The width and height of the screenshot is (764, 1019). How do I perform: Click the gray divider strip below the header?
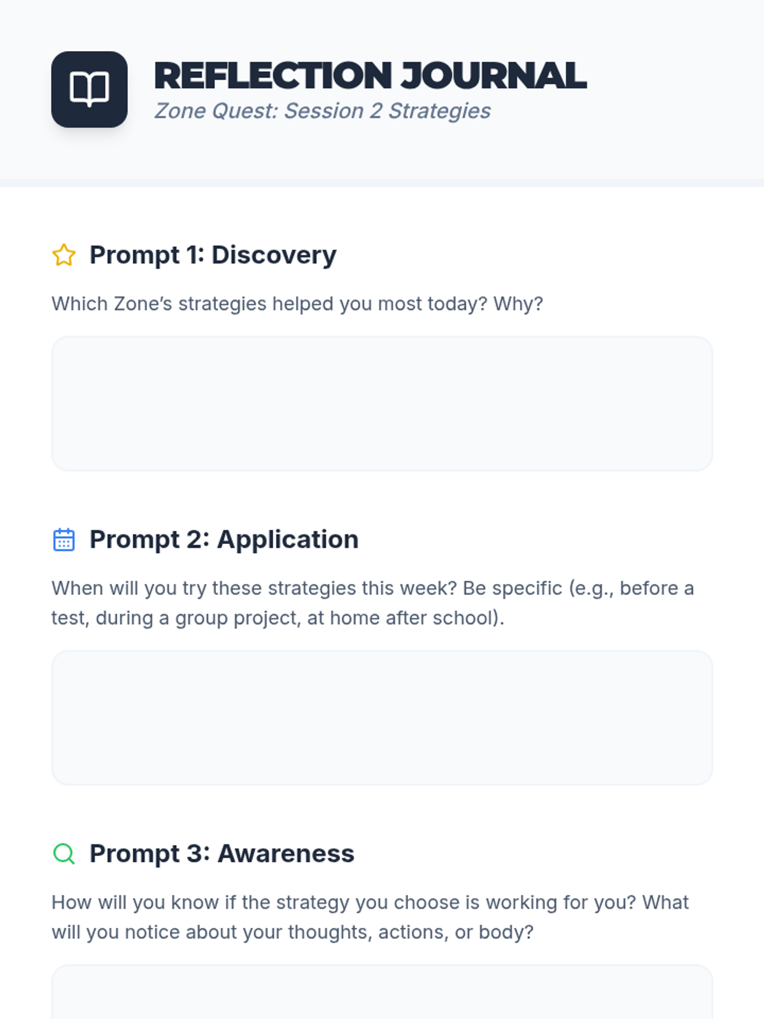[x=382, y=183]
